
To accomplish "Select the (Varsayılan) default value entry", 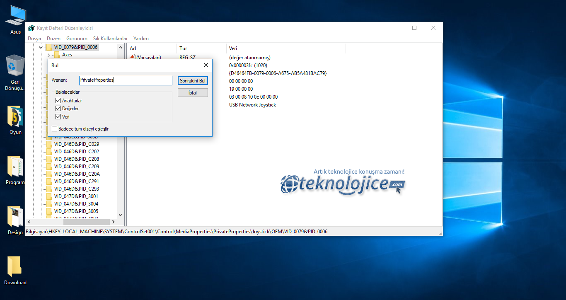I will [149, 58].
